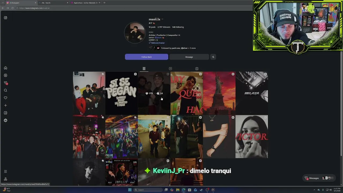Open the crossed arms watch post

[219, 136]
